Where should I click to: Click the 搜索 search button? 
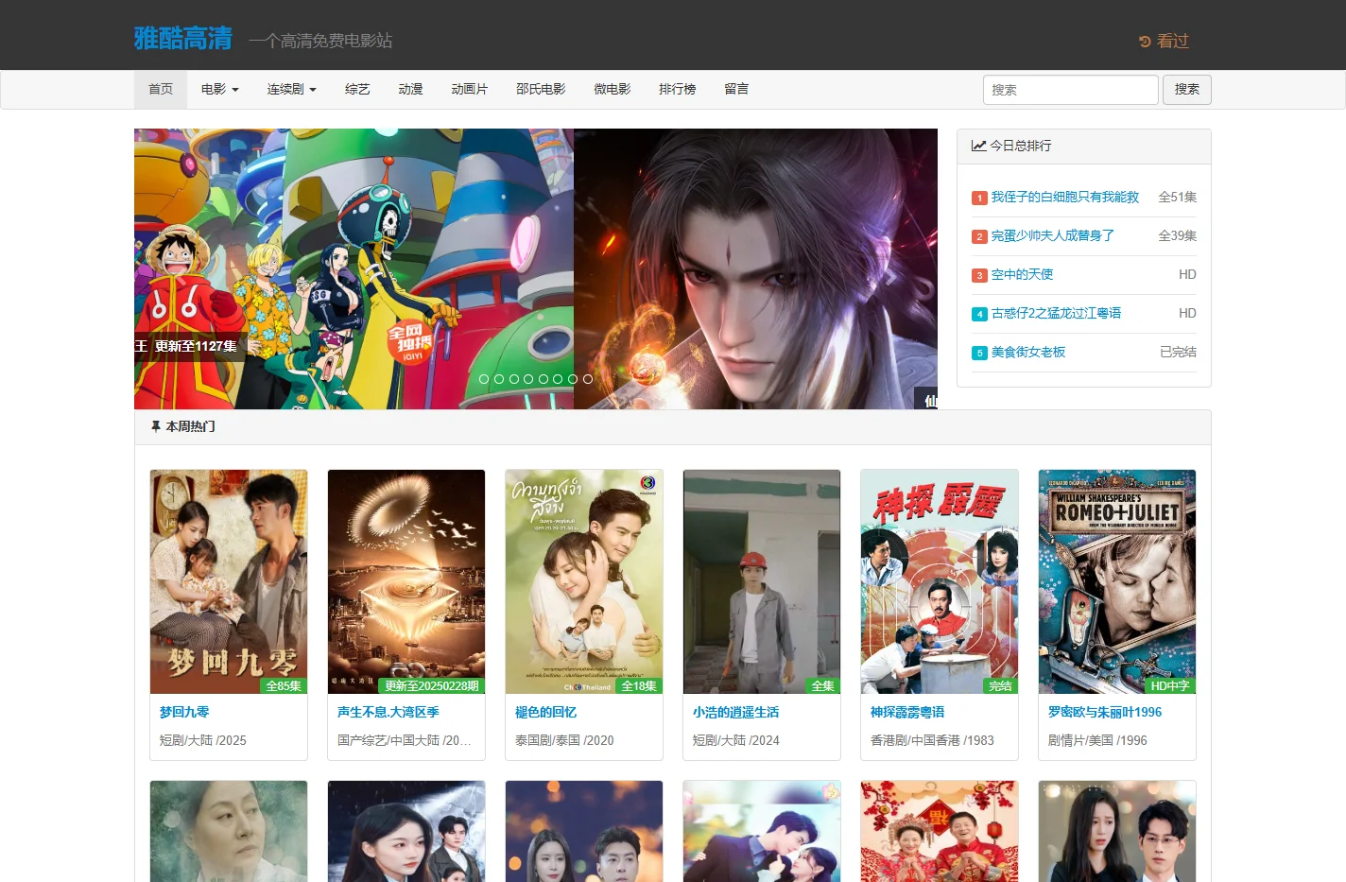1187,90
